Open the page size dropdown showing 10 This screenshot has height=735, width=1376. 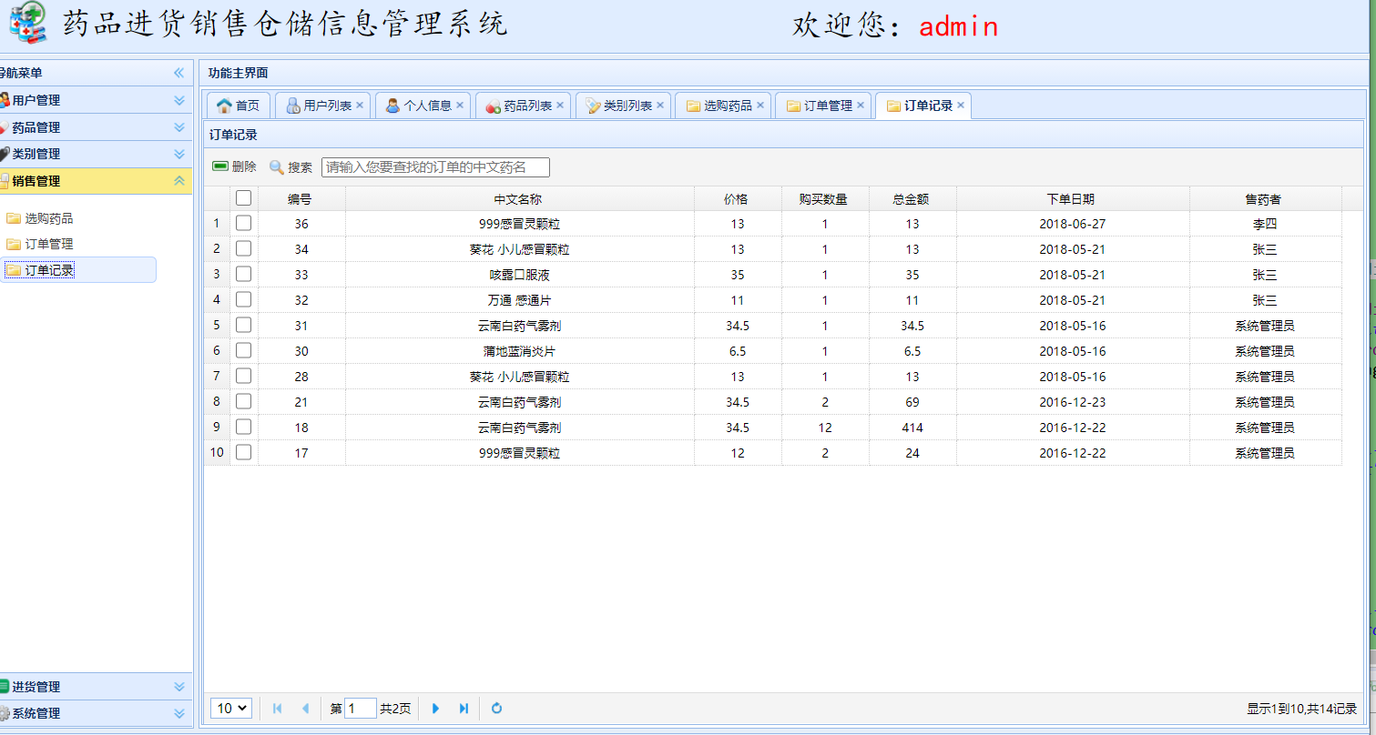(230, 708)
